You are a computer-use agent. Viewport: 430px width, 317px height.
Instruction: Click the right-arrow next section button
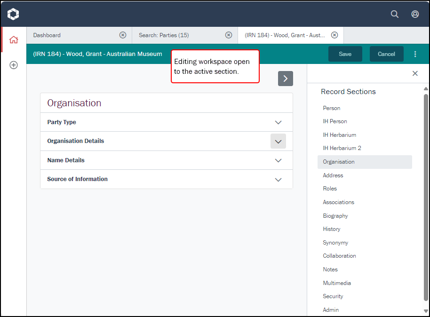point(285,79)
